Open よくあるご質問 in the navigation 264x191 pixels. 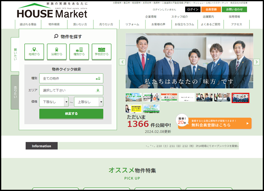coord(210,24)
